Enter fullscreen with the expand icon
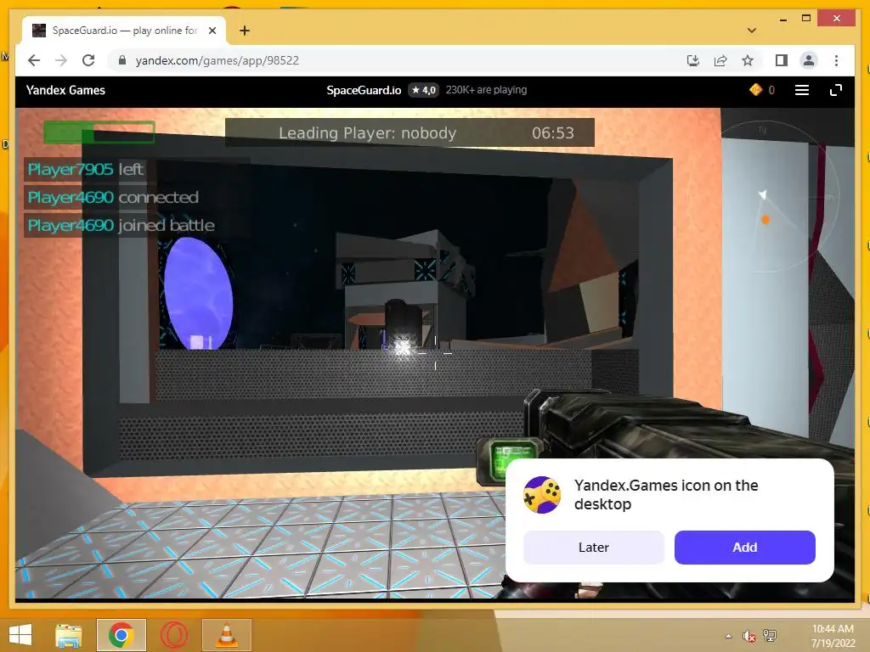Image resolution: width=870 pixels, height=652 pixels. (836, 90)
